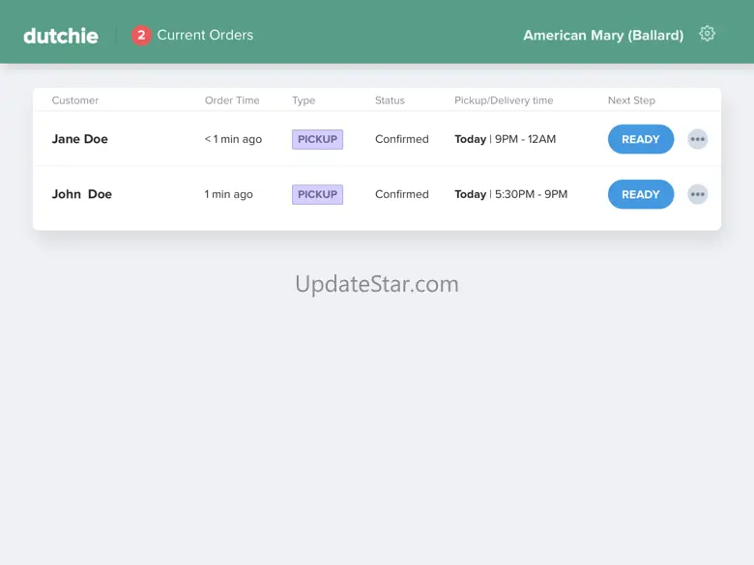Click the dutchie logo
Screen dimensions: 754x565
pos(61,36)
